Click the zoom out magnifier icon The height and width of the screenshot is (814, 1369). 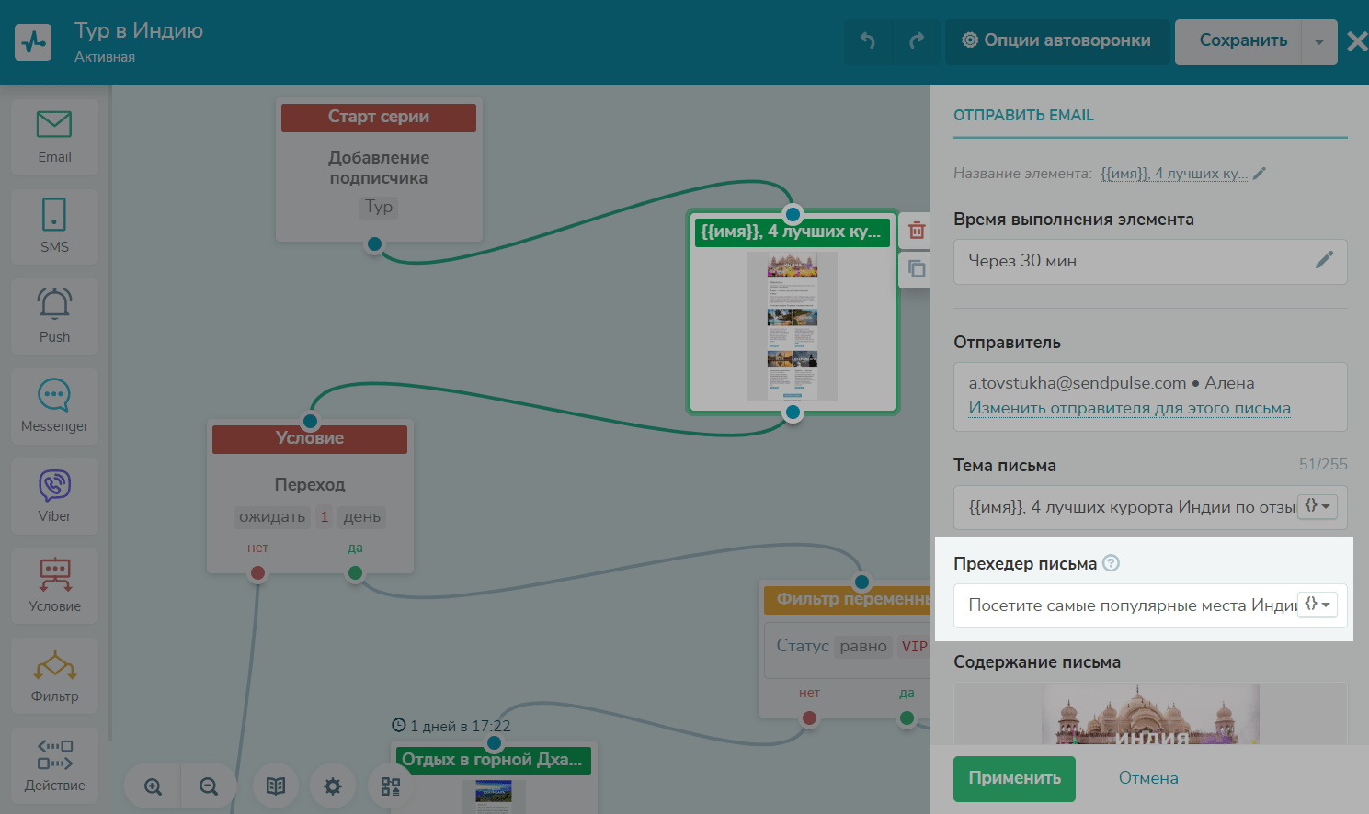(209, 786)
